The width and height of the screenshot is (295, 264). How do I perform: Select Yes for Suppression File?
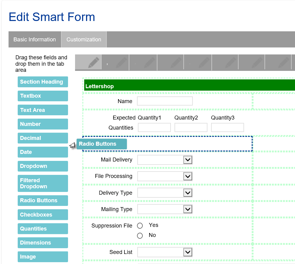pyautogui.click(x=140, y=226)
